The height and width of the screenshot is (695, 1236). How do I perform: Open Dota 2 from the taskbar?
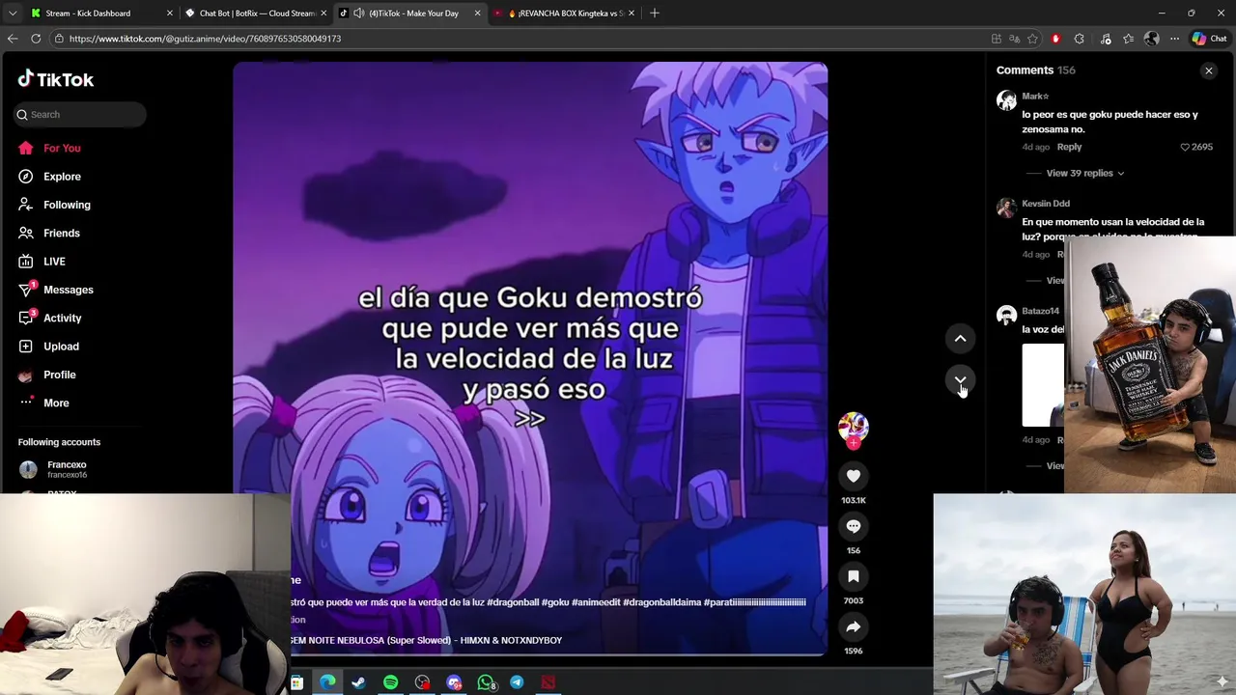548,682
